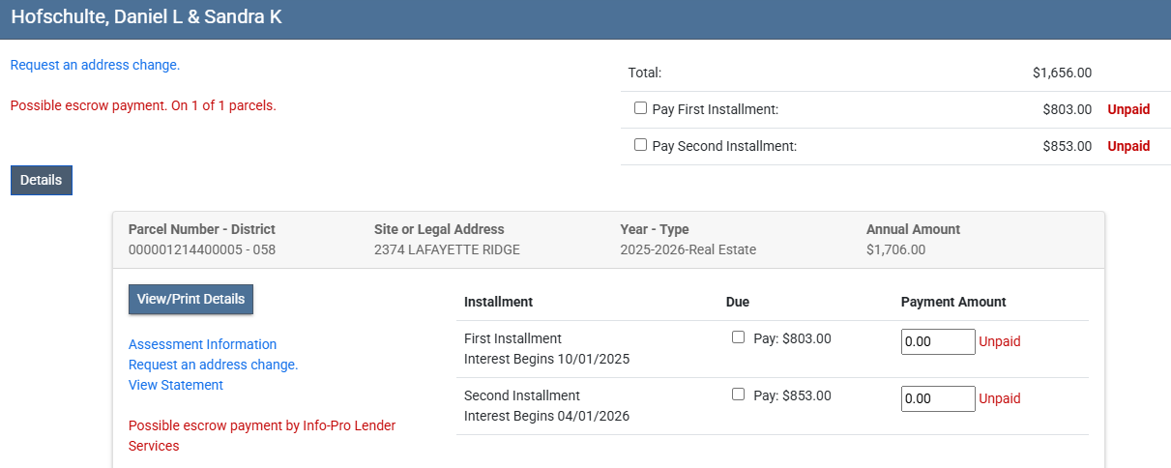Check the top Pay Second Installment checkbox
Screen dimensions: 1171x468
click(640, 145)
